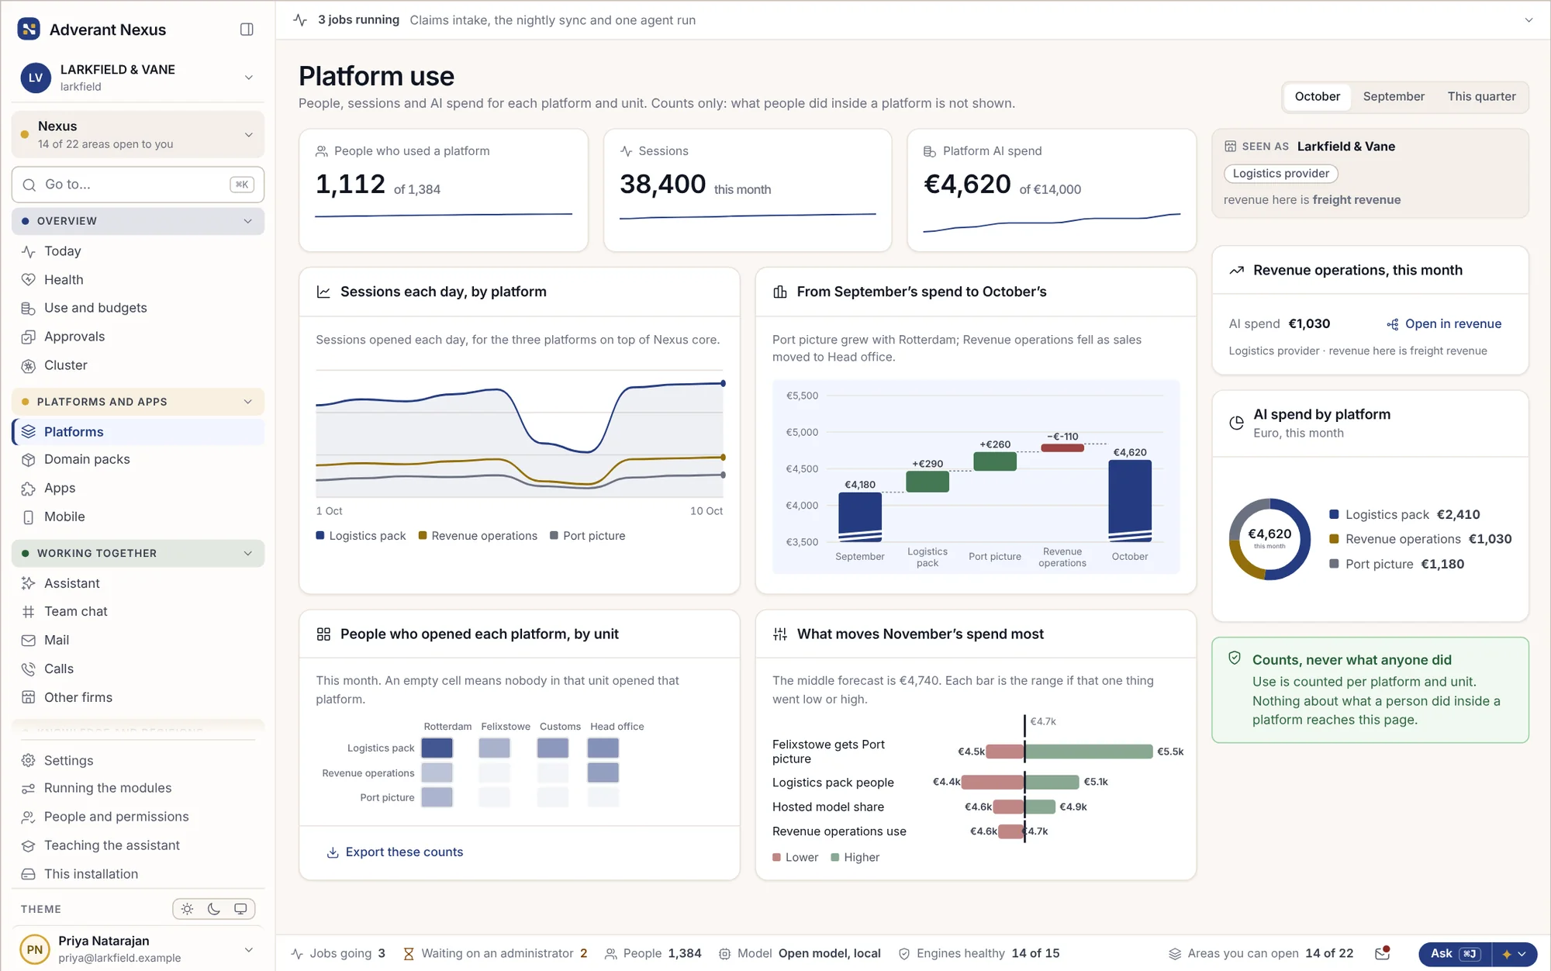Select the system theme option
The image size is (1551, 971).
click(x=241, y=909)
